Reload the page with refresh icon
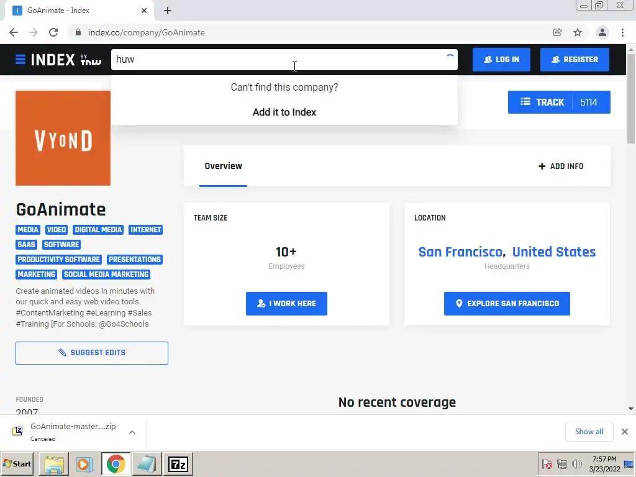The width and height of the screenshot is (636, 477). pyautogui.click(x=53, y=32)
